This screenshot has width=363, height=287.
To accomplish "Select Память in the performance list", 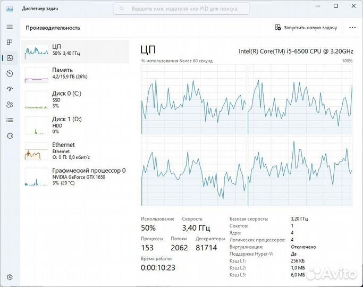I will [x=76, y=73].
